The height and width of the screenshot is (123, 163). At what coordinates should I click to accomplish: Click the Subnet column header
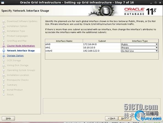[102, 41]
